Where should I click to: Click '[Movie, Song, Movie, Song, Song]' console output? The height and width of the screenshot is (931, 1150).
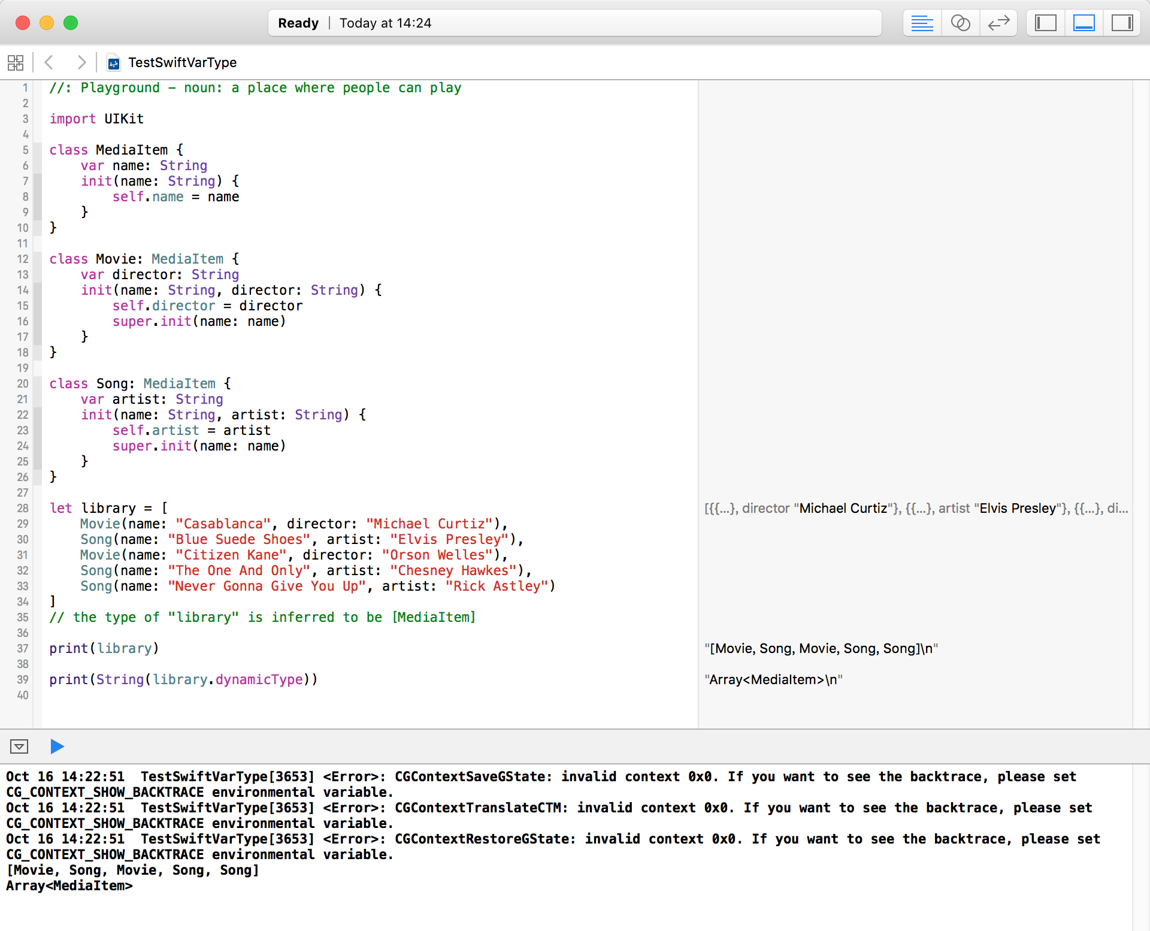tap(132, 870)
